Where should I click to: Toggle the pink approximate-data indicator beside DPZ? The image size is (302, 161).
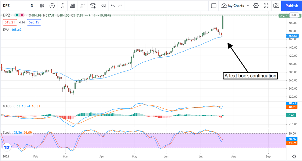[x=22, y=15]
